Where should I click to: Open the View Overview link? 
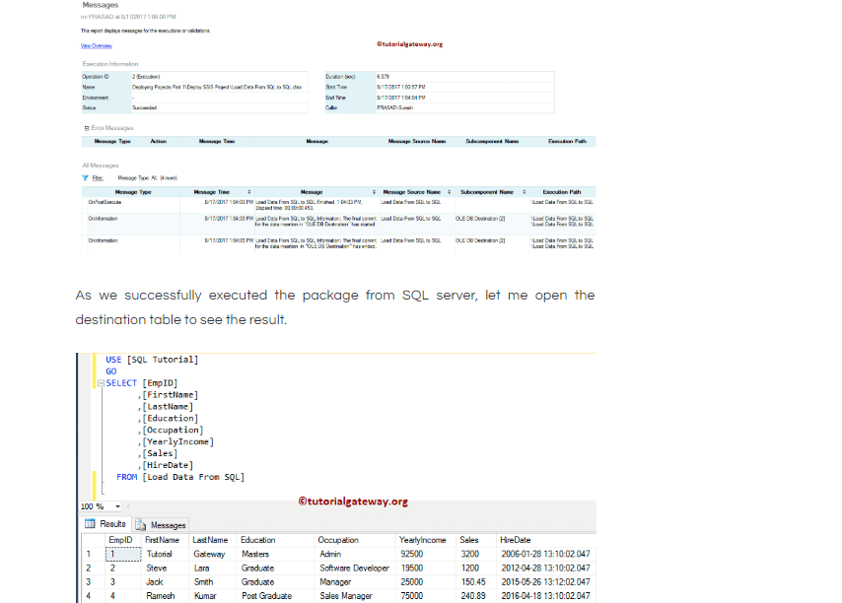96,46
